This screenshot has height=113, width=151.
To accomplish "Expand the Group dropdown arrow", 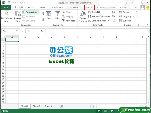I will click(x=131, y=12).
